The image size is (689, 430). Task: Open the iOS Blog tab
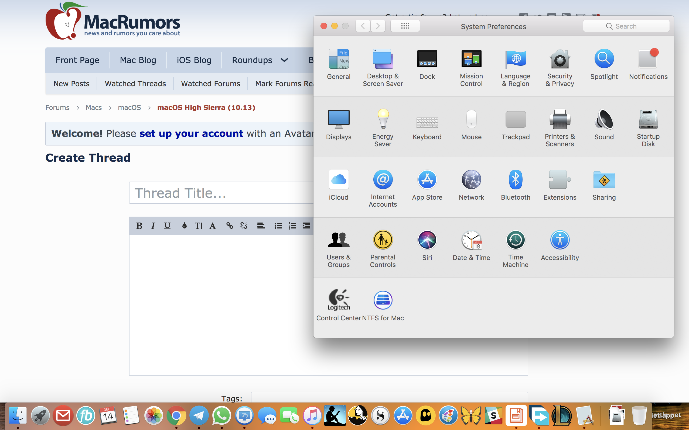(194, 60)
